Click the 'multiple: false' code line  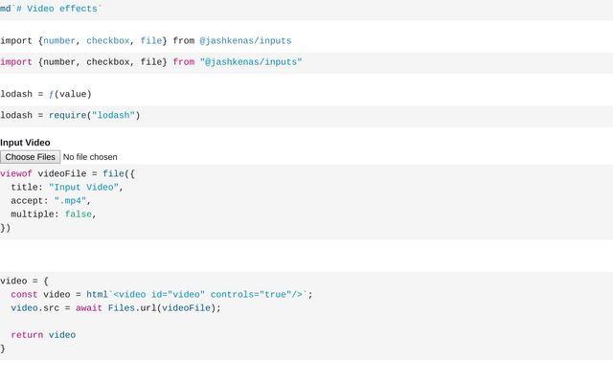tap(54, 214)
